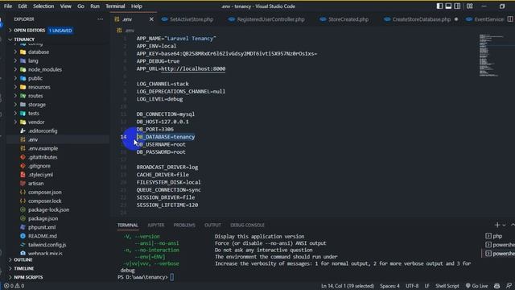
Task: Click the lang folder icon
Action: pos(23,61)
